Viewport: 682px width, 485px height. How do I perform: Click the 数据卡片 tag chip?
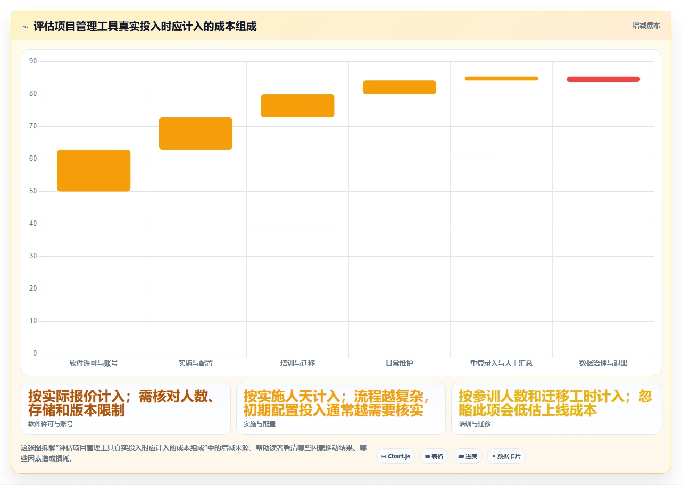pos(506,456)
